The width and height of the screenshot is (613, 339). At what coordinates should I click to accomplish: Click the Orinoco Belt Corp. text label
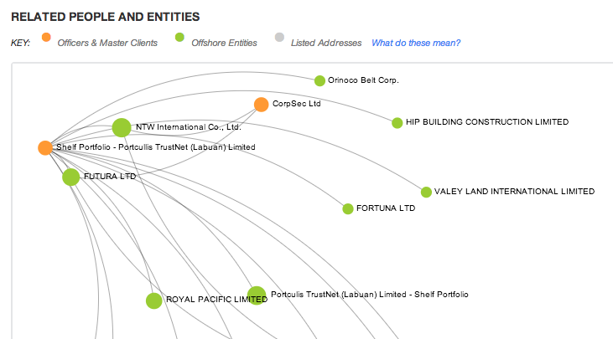pyautogui.click(x=363, y=81)
